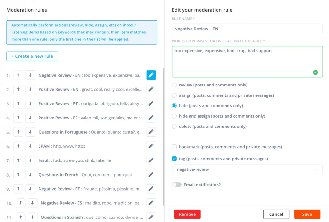Move Positive Review - PT rule down
329x222 pixels.
tap(30, 104)
